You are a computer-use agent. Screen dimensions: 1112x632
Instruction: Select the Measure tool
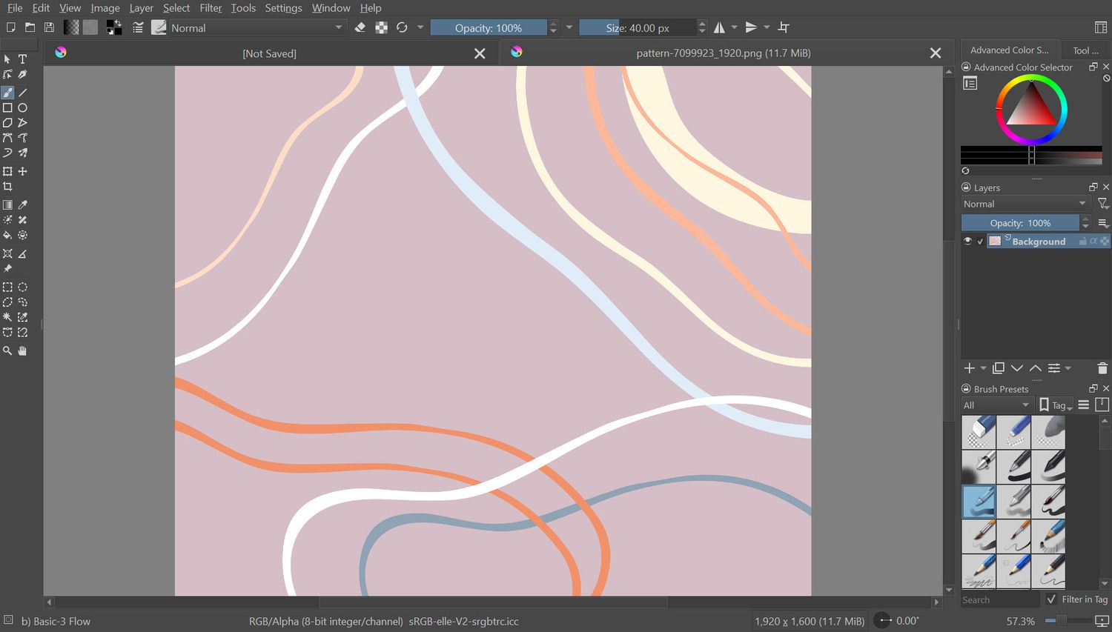[23, 254]
